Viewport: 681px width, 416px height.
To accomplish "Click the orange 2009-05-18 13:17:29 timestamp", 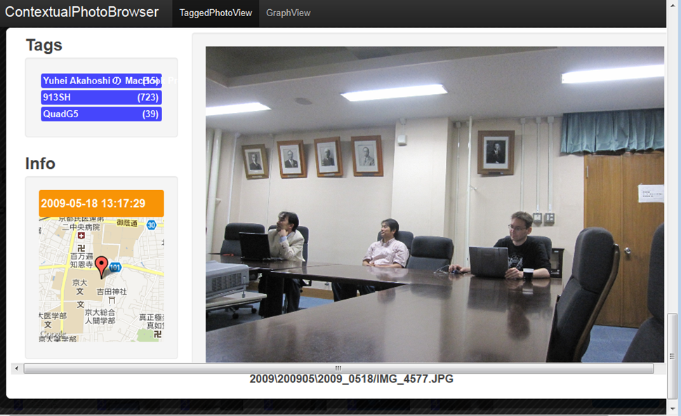I will coord(101,203).
